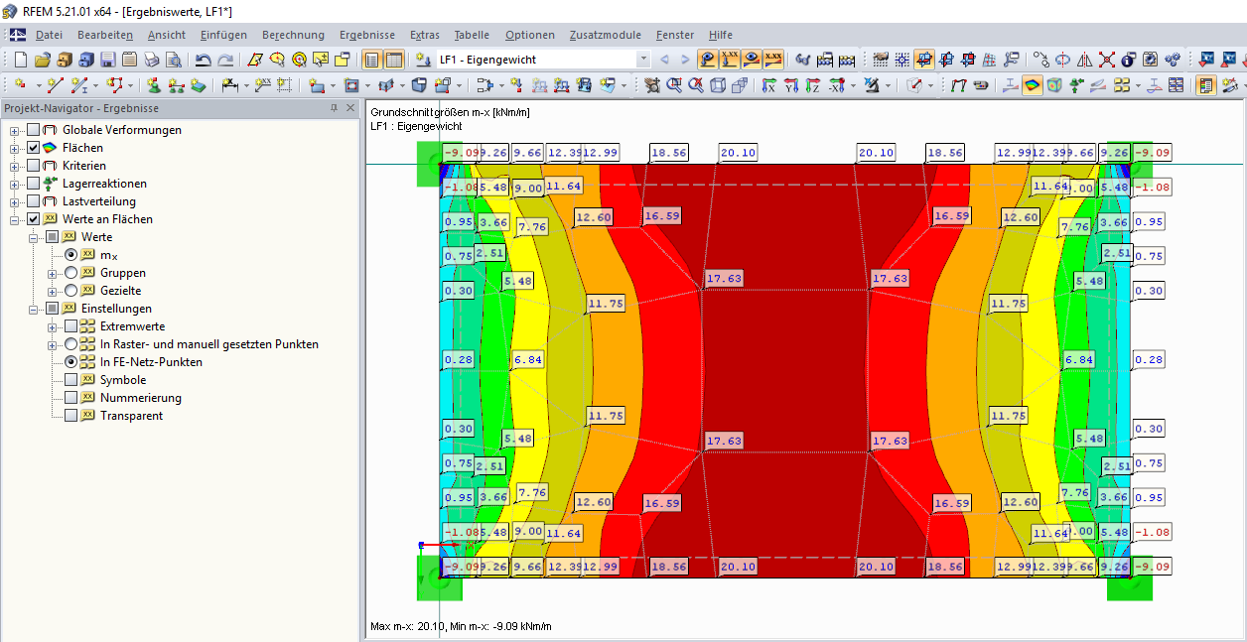Click the New file icon
1247x642 pixels.
[21, 60]
